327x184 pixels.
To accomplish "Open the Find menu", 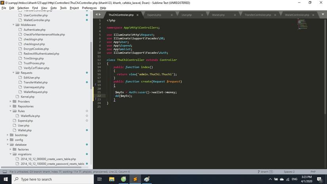I will point(35,8).
